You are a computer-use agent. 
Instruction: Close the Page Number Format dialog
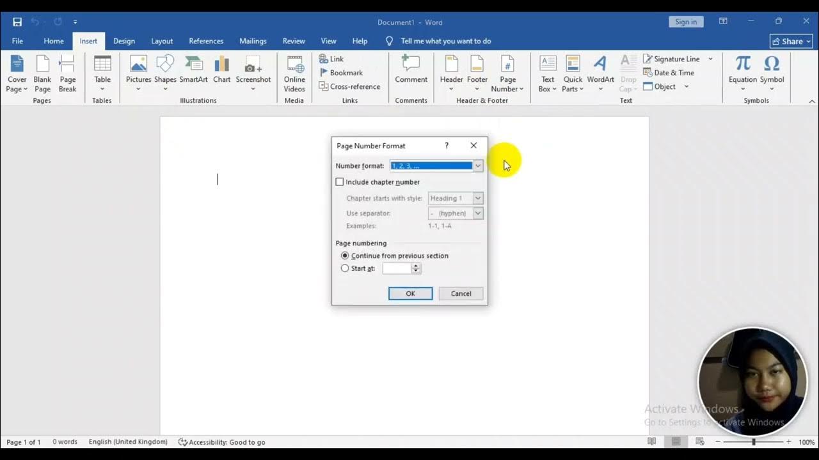pyautogui.click(x=473, y=146)
